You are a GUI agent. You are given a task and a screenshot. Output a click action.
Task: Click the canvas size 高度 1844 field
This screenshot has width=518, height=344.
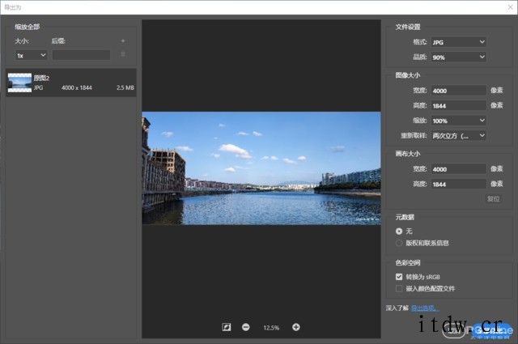[459, 185]
